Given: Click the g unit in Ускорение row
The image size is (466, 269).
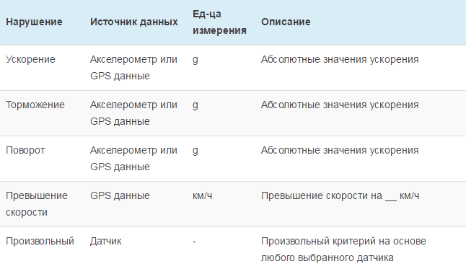Looking at the screenshot, I should pos(195,60).
